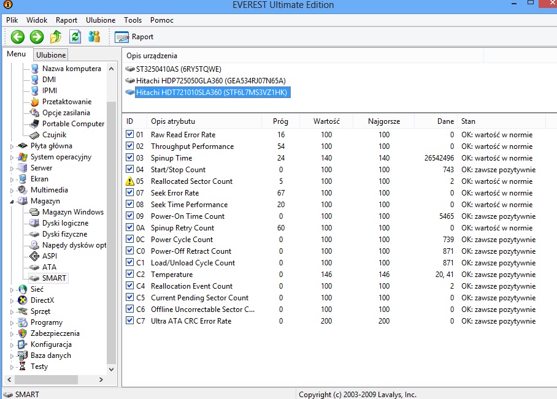The width and height of the screenshot is (557, 399).
Task: Expand the Multimedia node
Action: 12,190
